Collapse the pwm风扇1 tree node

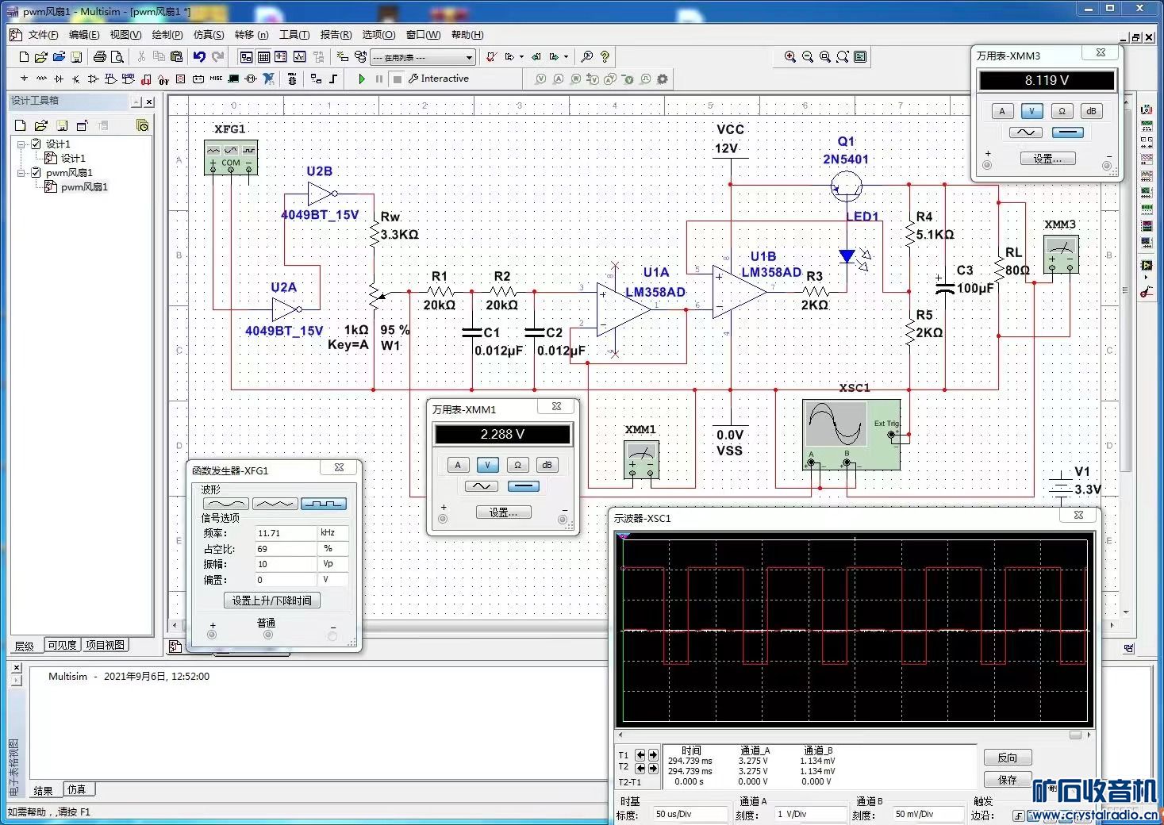[x=21, y=172]
